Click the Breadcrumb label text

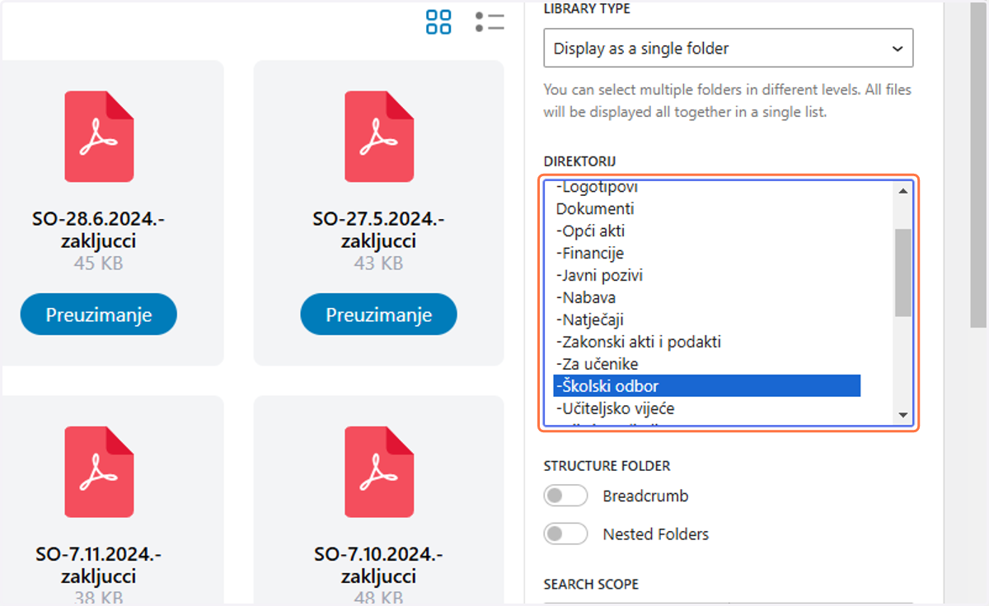(x=645, y=496)
